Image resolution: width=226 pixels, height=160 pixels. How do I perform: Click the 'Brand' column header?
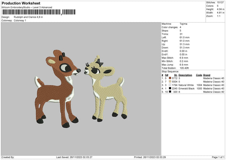click(207, 75)
